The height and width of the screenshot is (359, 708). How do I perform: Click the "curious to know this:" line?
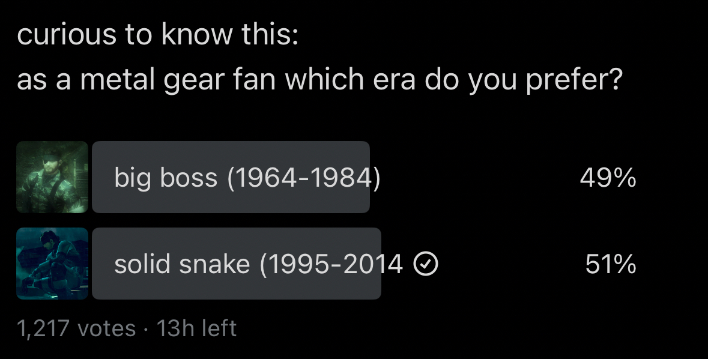[157, 36]
